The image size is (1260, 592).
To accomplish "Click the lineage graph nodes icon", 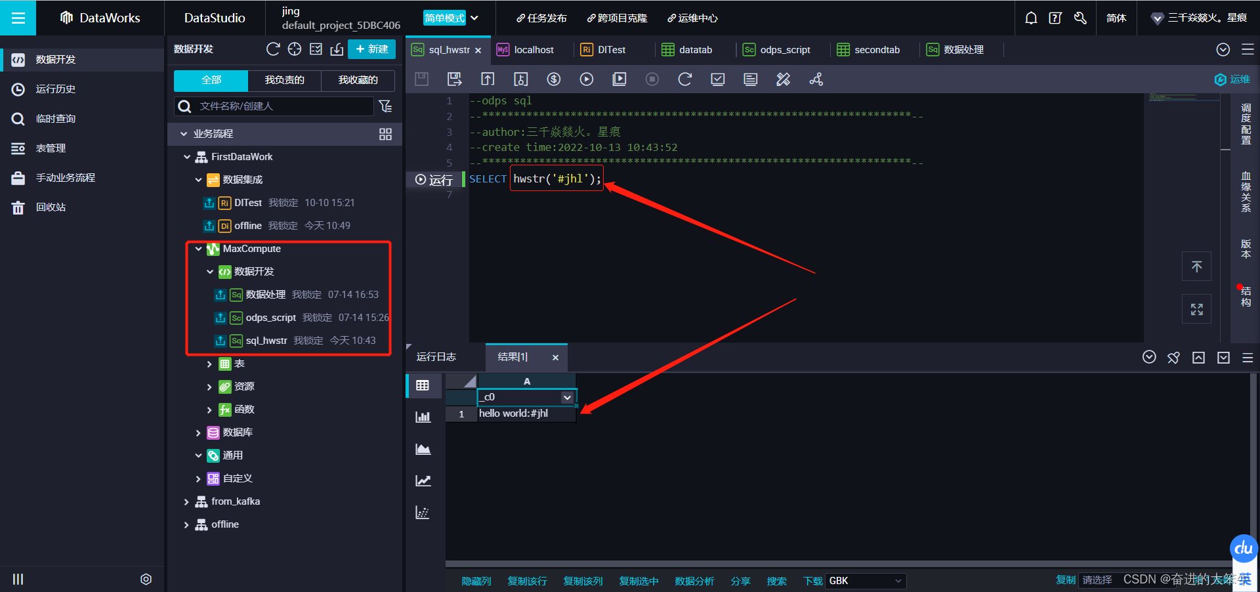I will (816, 79).
